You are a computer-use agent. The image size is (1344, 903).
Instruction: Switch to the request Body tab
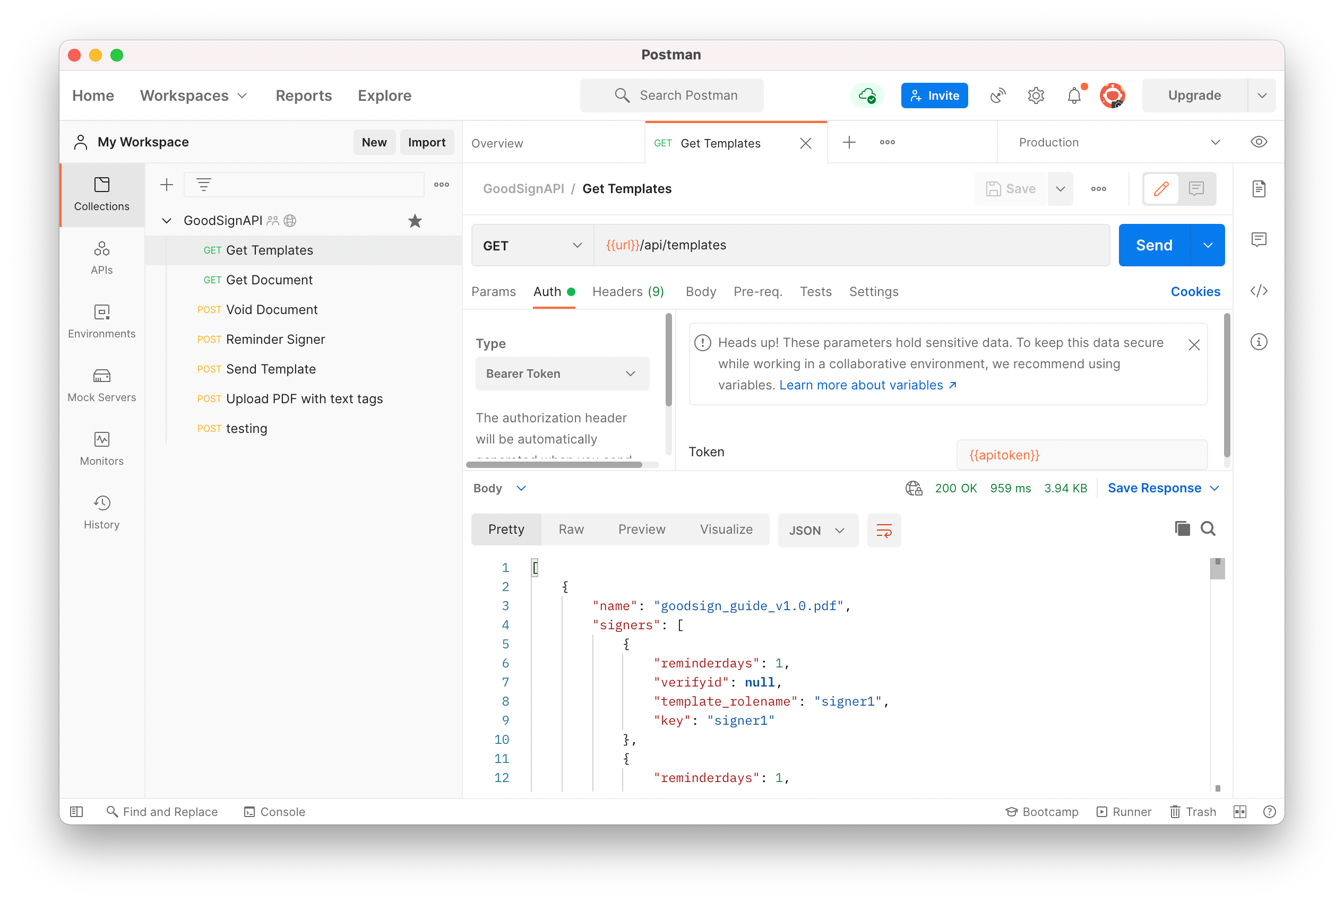[701, 291]
